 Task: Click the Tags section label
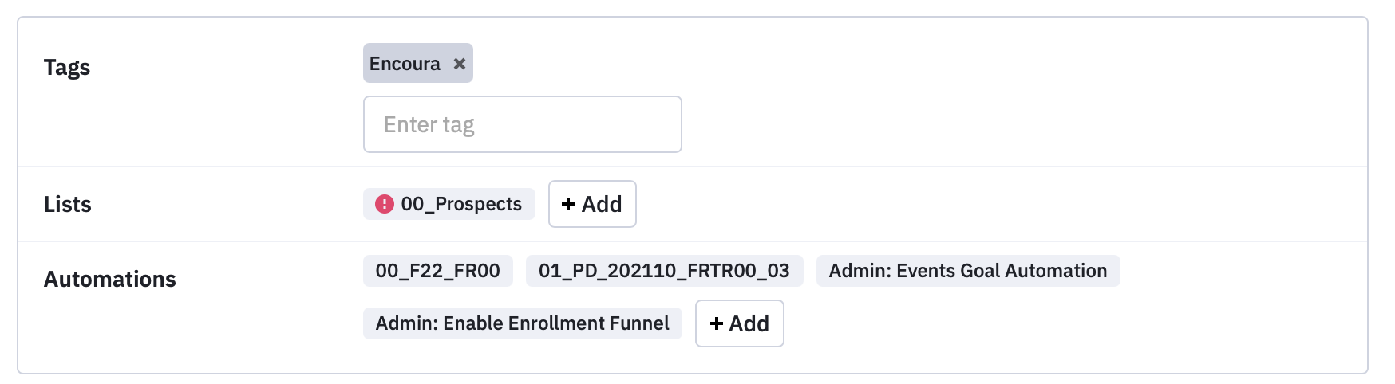click(x=67, y=68)
